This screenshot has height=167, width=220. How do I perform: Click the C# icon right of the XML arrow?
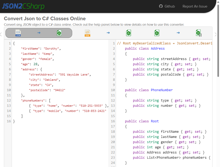click(129, 33)
